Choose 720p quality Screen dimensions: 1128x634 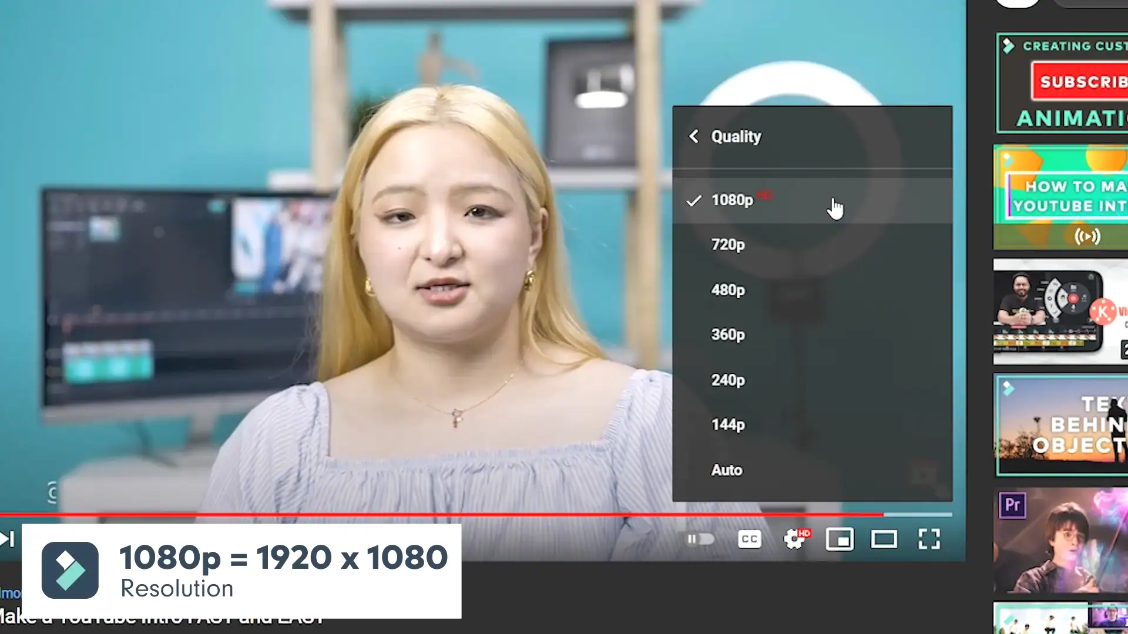coord(728,245)
